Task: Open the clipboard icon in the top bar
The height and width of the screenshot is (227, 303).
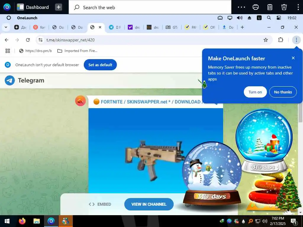Action: pos(270,7)
